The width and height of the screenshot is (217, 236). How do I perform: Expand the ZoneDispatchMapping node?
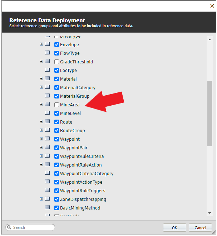(x=41, y=199)
